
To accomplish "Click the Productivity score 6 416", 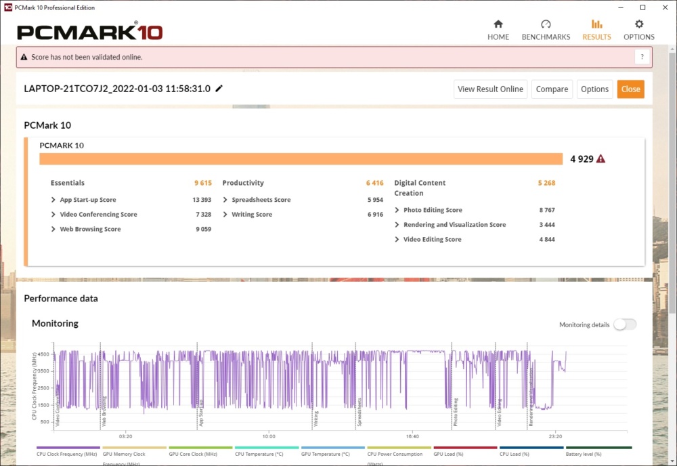I will pos(375,183).
